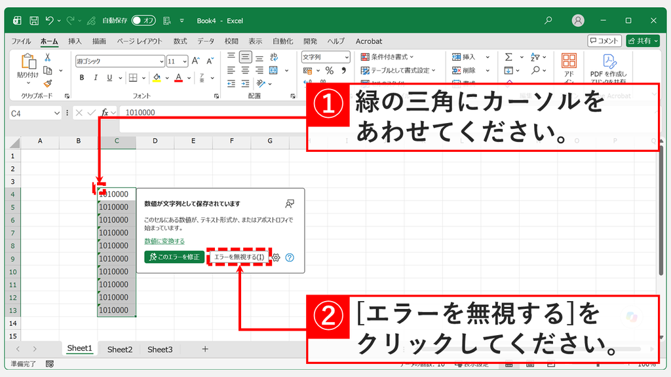Click the user account avatar
Screen dimensions: 671x377
pos(578,20)
